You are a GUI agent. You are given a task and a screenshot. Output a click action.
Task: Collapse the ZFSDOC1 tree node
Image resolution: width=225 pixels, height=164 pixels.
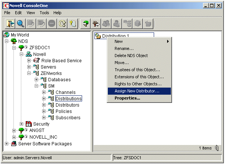tap(14, 48)
